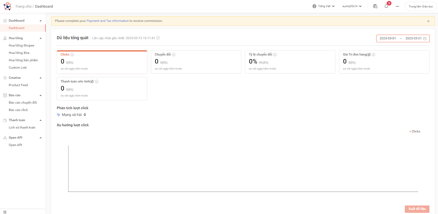This screenshot has height=214, width=438.
Task: Click Dữ liệu tổng quát heading
Action: click(73, 38)
